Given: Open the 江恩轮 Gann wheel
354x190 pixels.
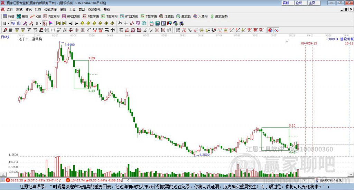Looking at the screenshot, I should click(x=167, y=17).
